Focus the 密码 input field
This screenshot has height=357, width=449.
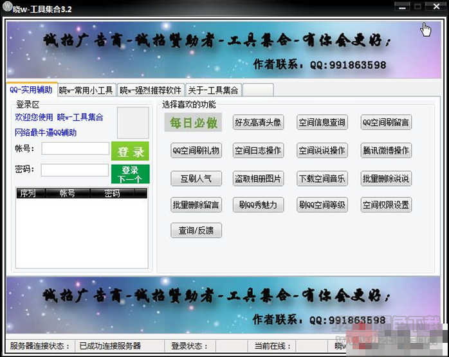click(x=75, y=170)
